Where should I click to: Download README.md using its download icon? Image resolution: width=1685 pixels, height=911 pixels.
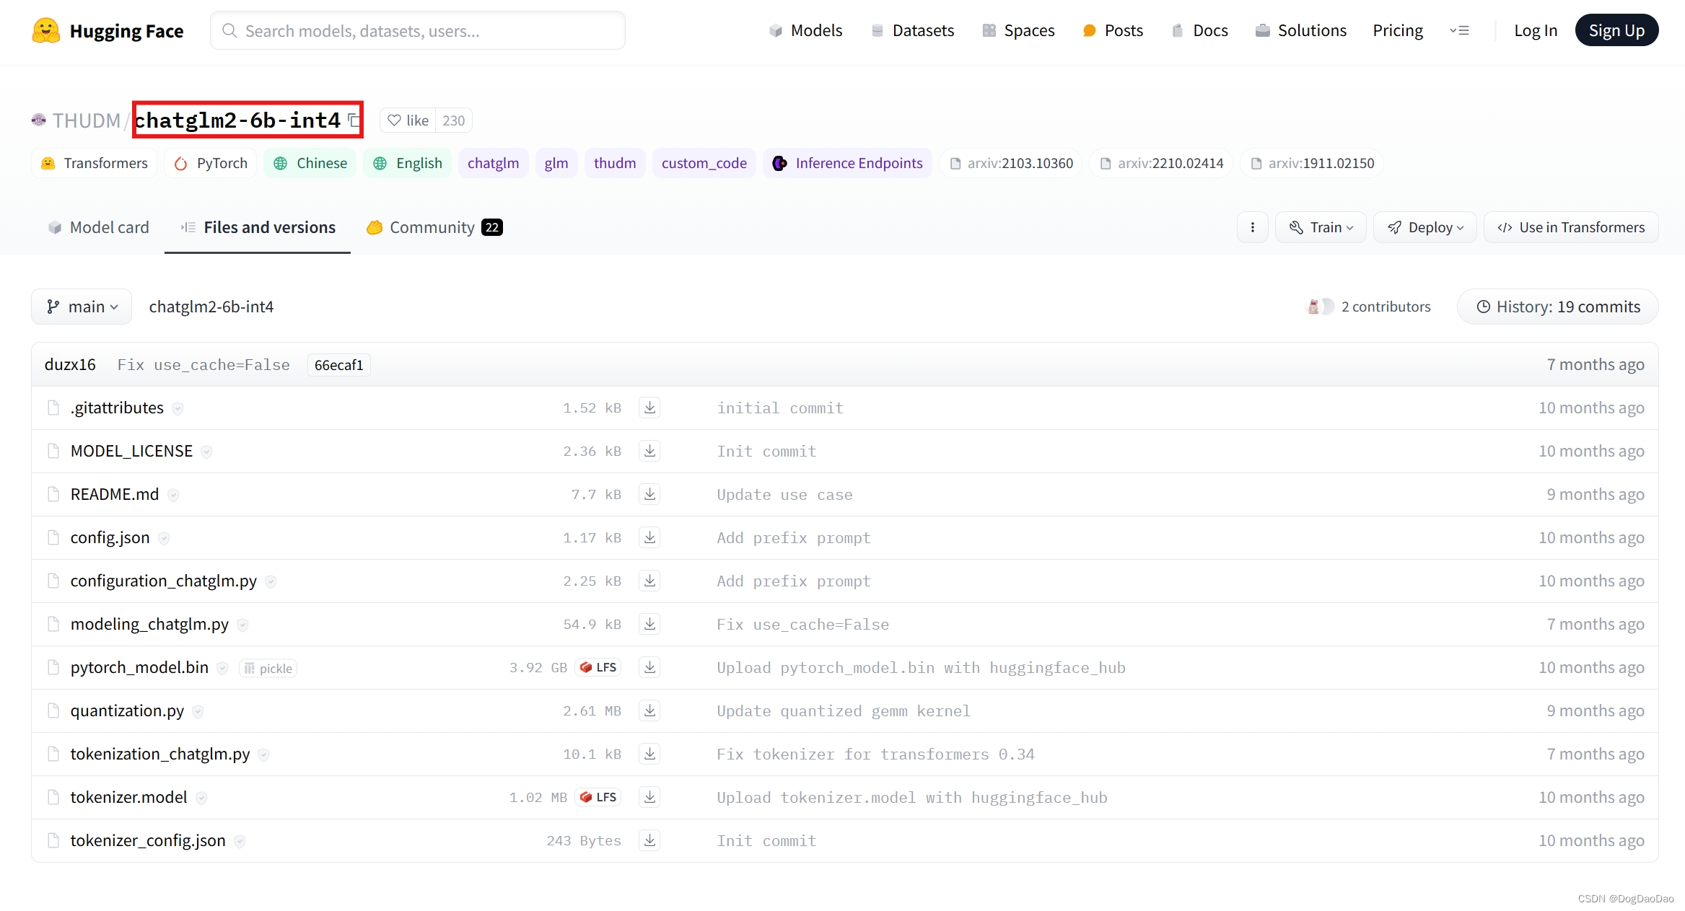(x=649, y=494)
